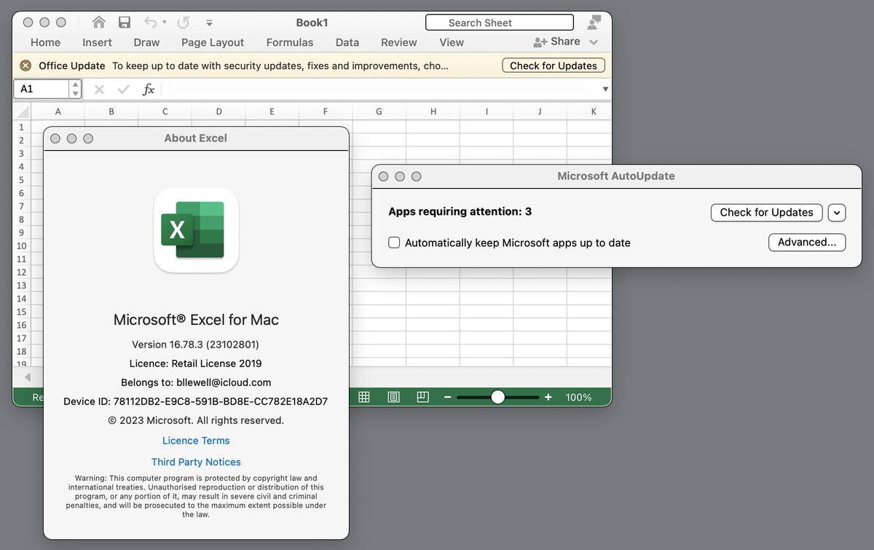Click the zoom out minus icon
The image size is (874, 550).
[448, 397]
